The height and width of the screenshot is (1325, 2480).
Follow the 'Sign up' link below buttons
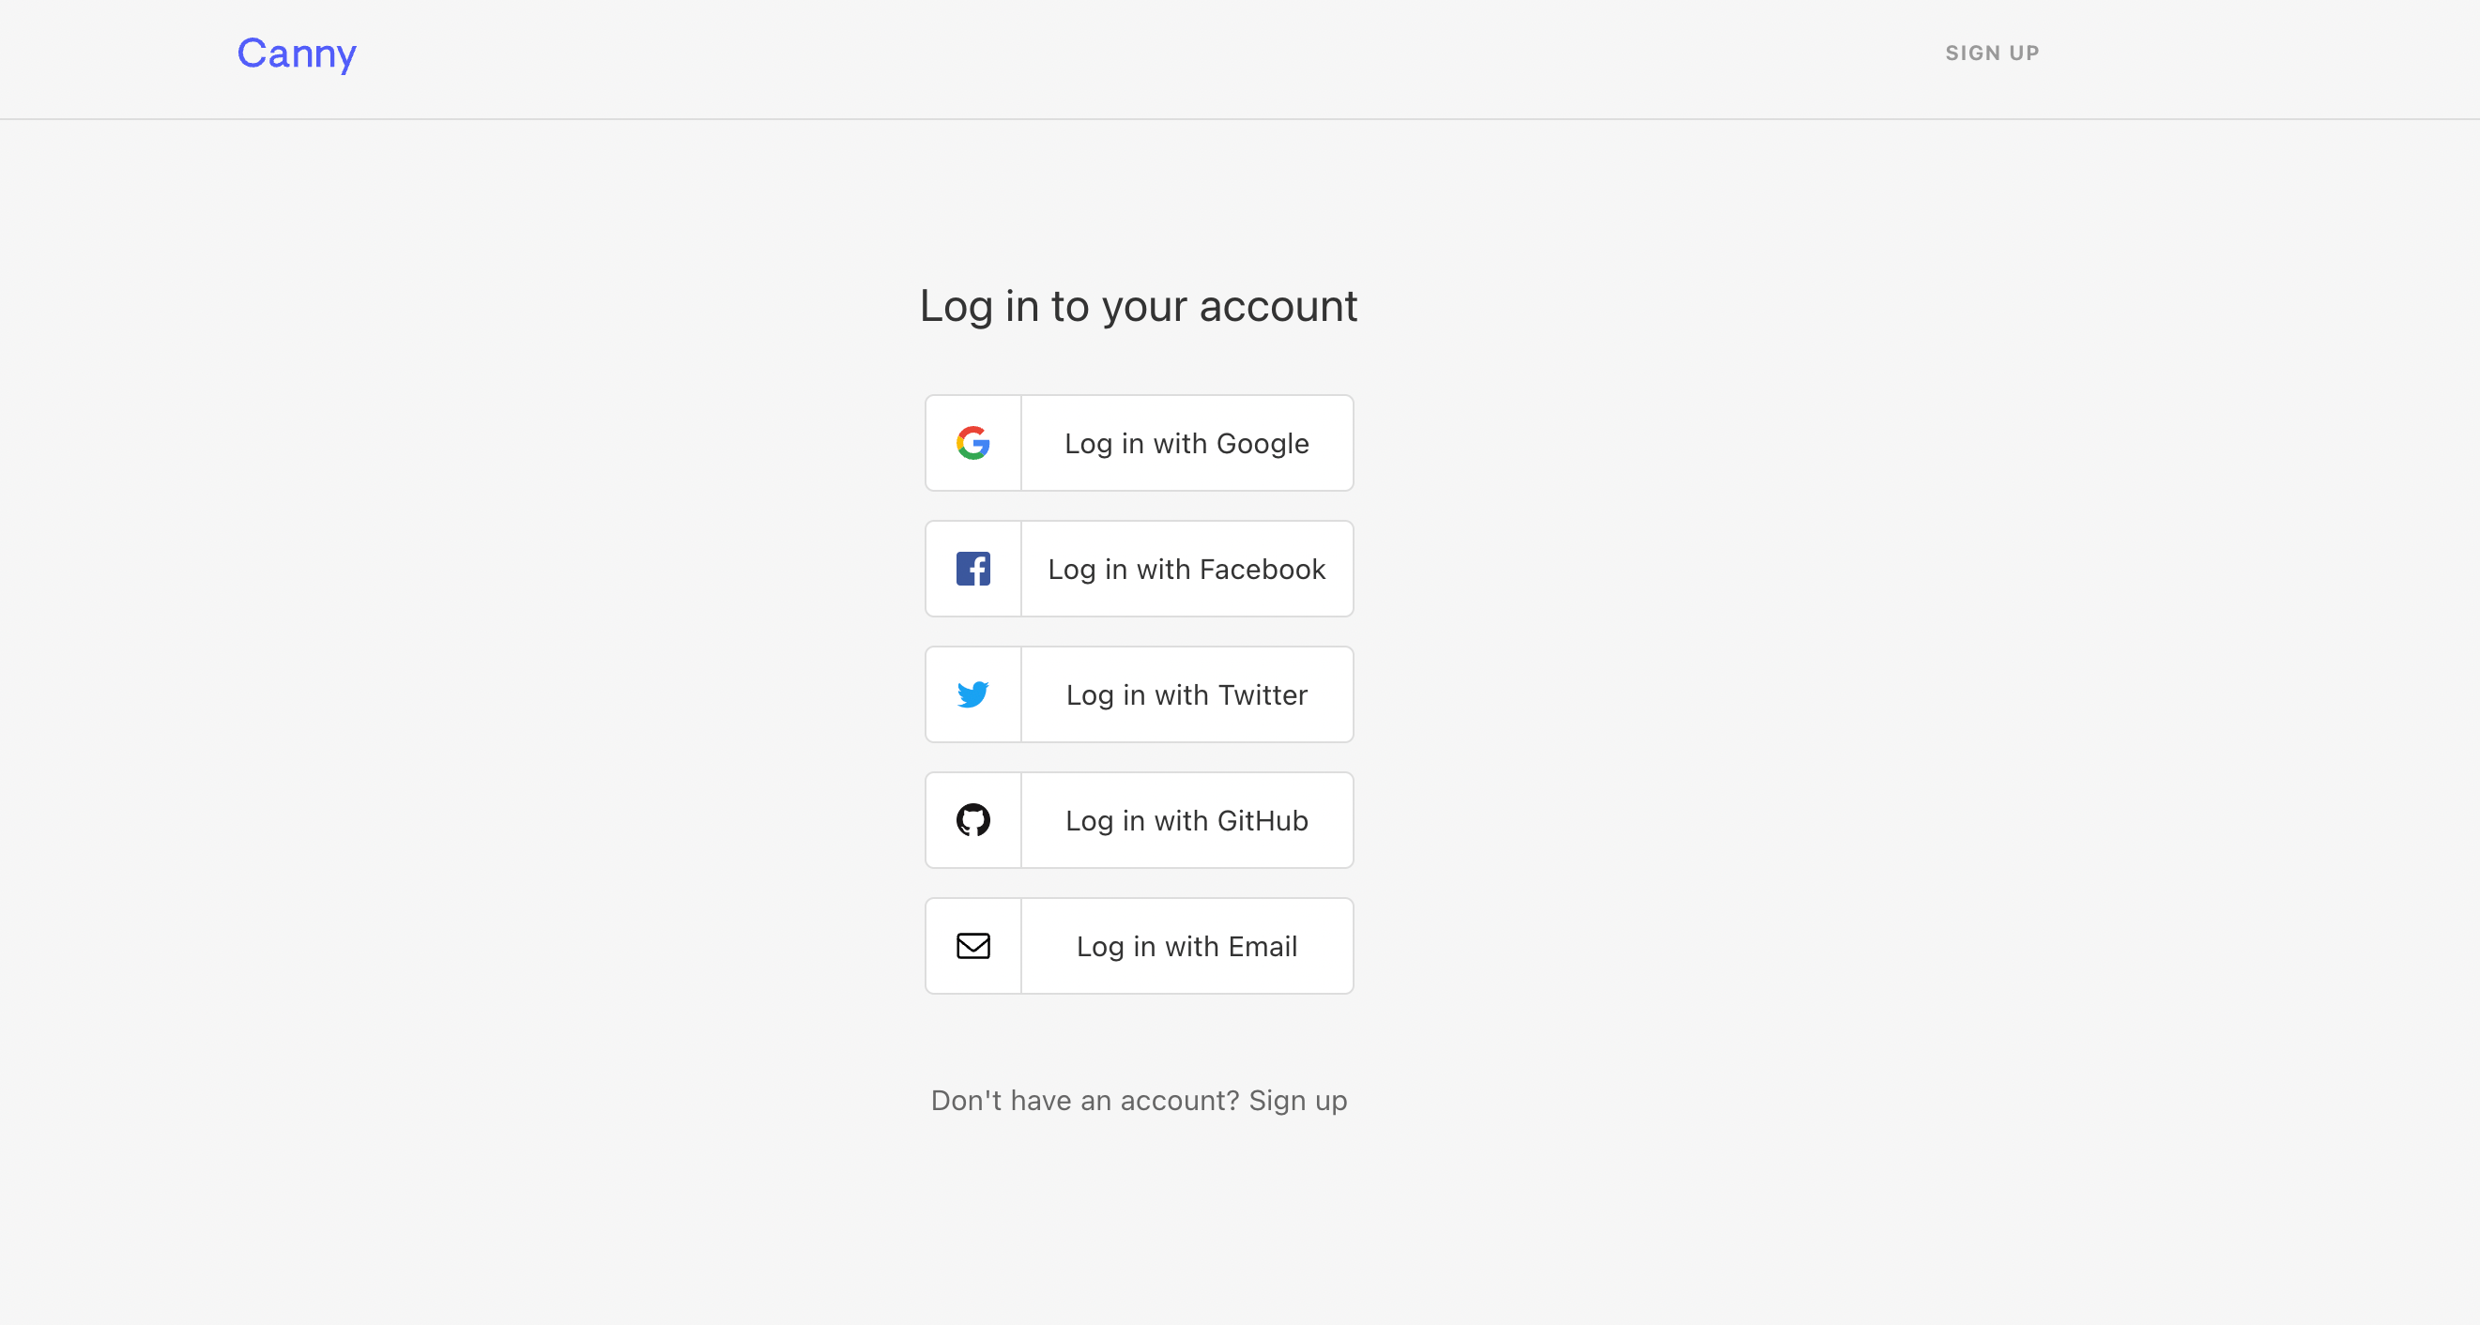pos(1298,1100)
